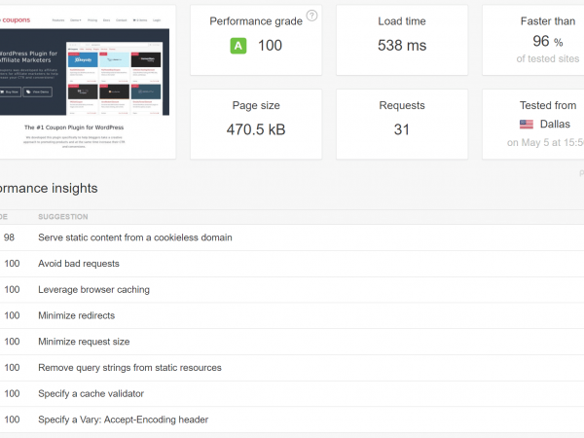
Task: Click the Requests count 31 card
Action: (x=402, y=124)
